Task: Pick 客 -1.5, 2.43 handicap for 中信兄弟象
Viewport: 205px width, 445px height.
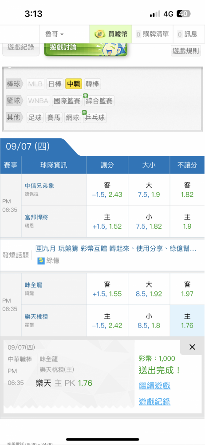Action: (x=107, y=190)
